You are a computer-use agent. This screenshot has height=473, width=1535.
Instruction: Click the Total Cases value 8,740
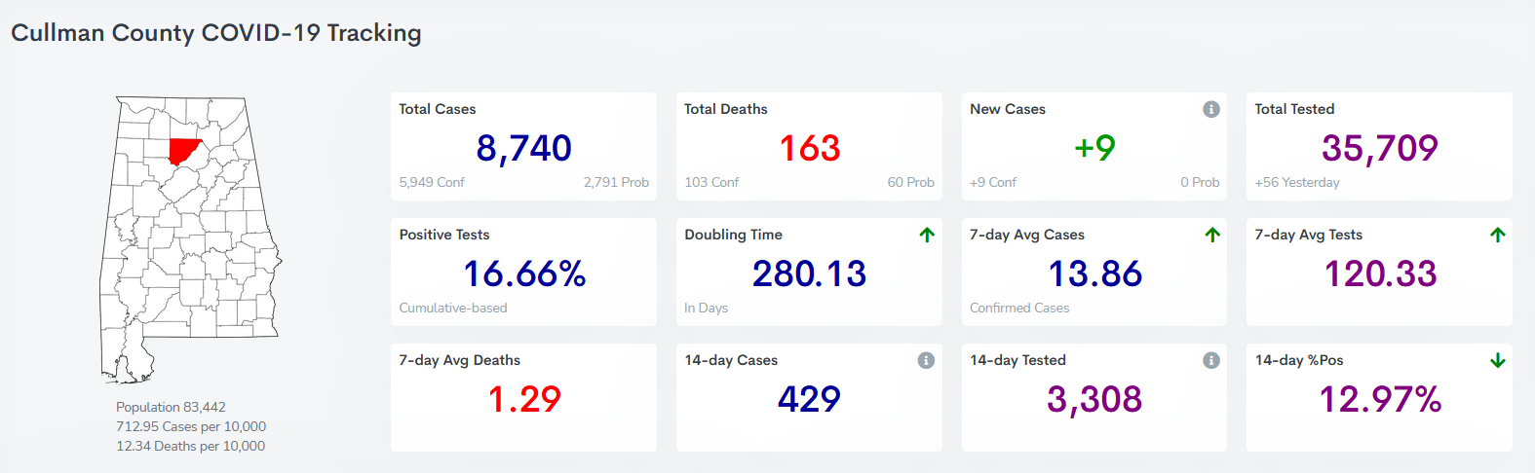523,148
